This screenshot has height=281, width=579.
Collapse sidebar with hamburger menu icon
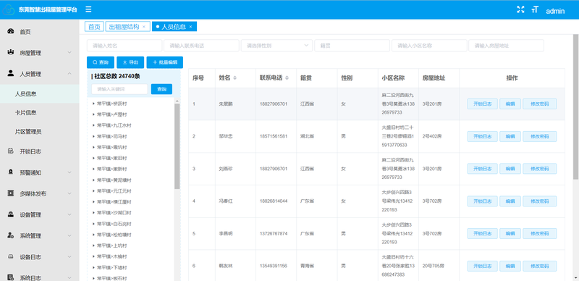(x=88, y=9)
